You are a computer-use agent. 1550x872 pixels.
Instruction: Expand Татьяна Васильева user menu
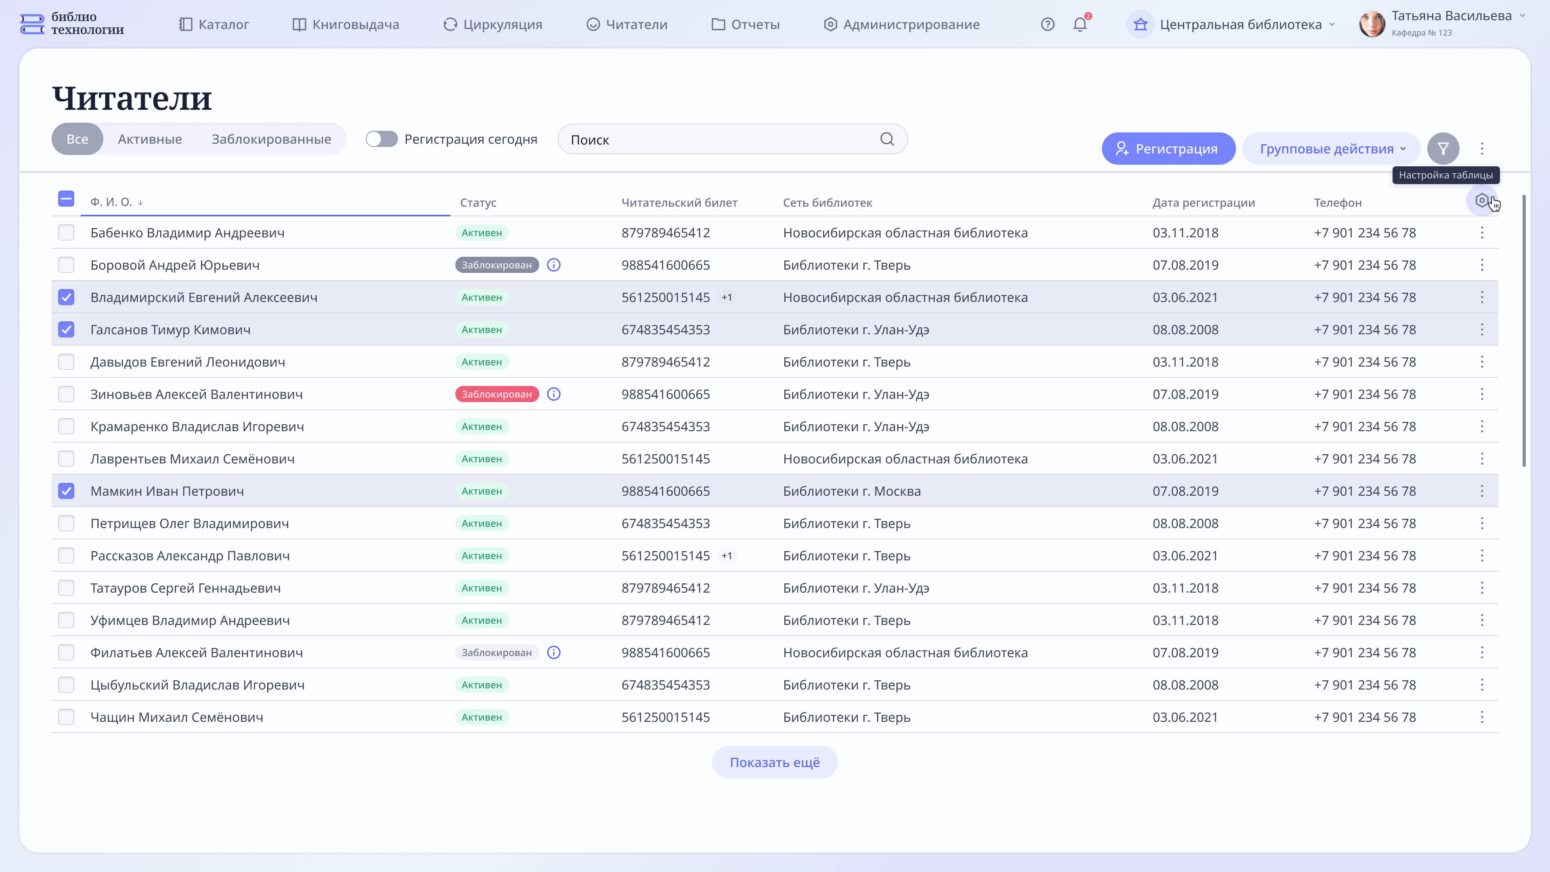[1451, 16]
